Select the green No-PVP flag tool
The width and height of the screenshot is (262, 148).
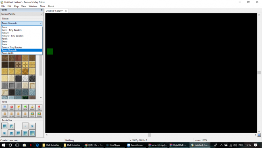point(25,108)
